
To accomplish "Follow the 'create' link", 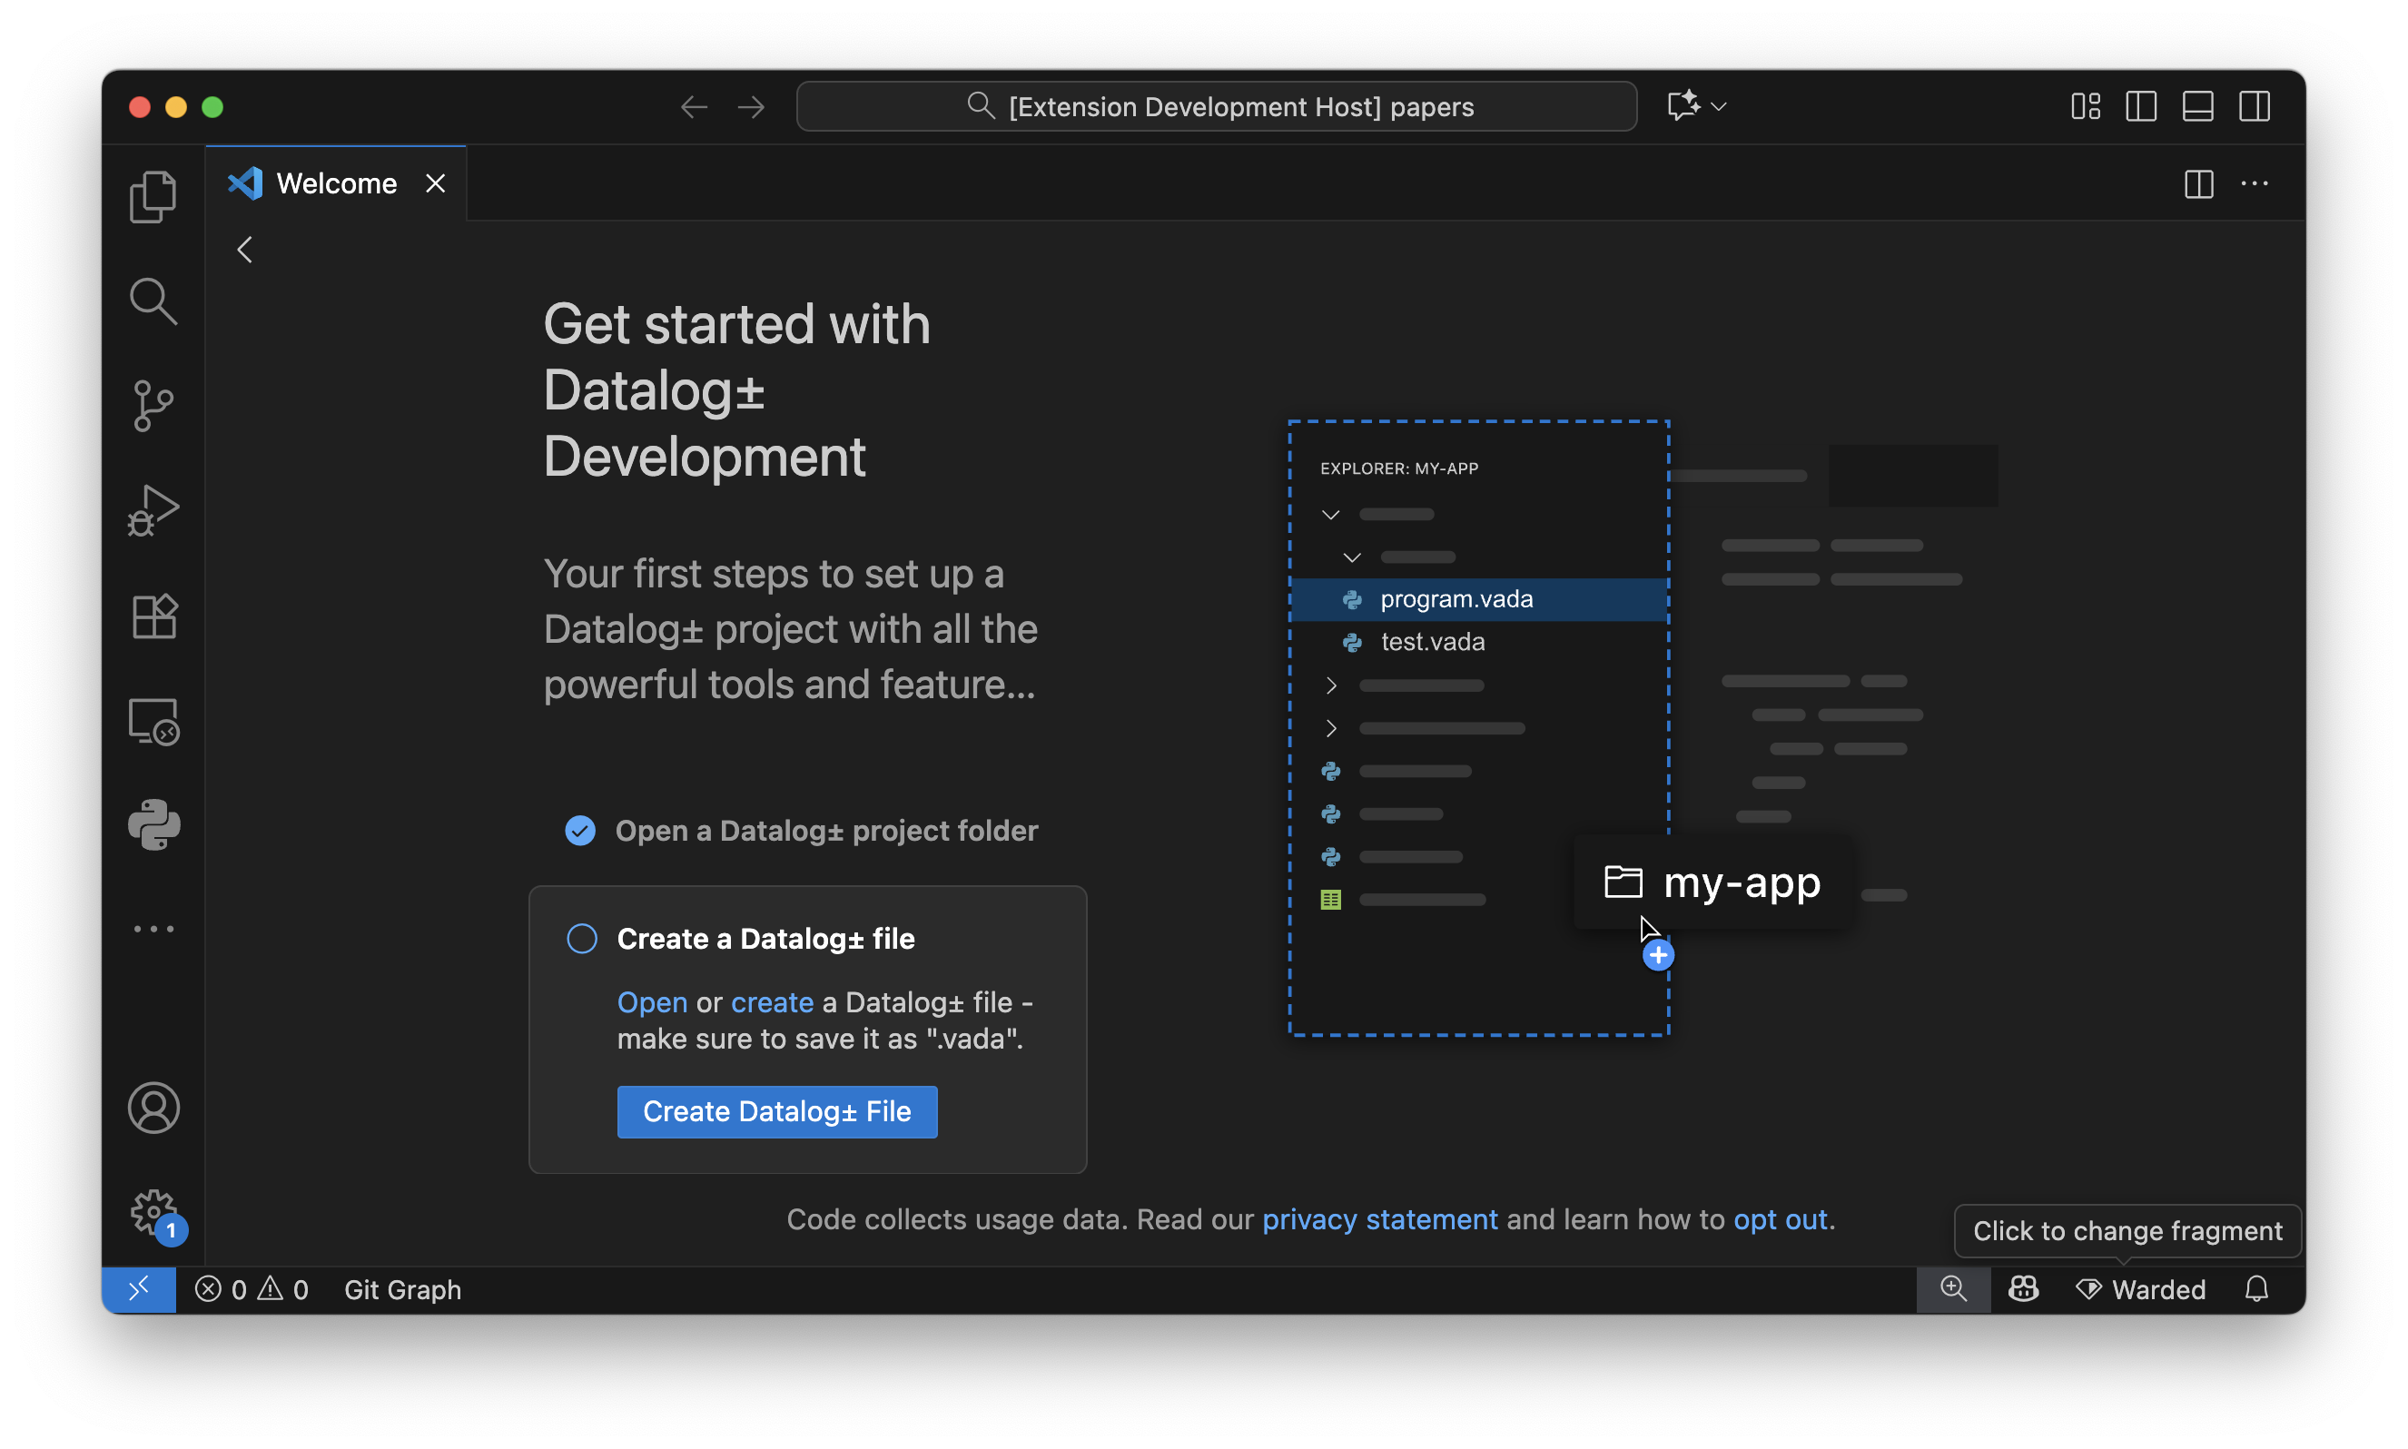I will point(772,1001).
